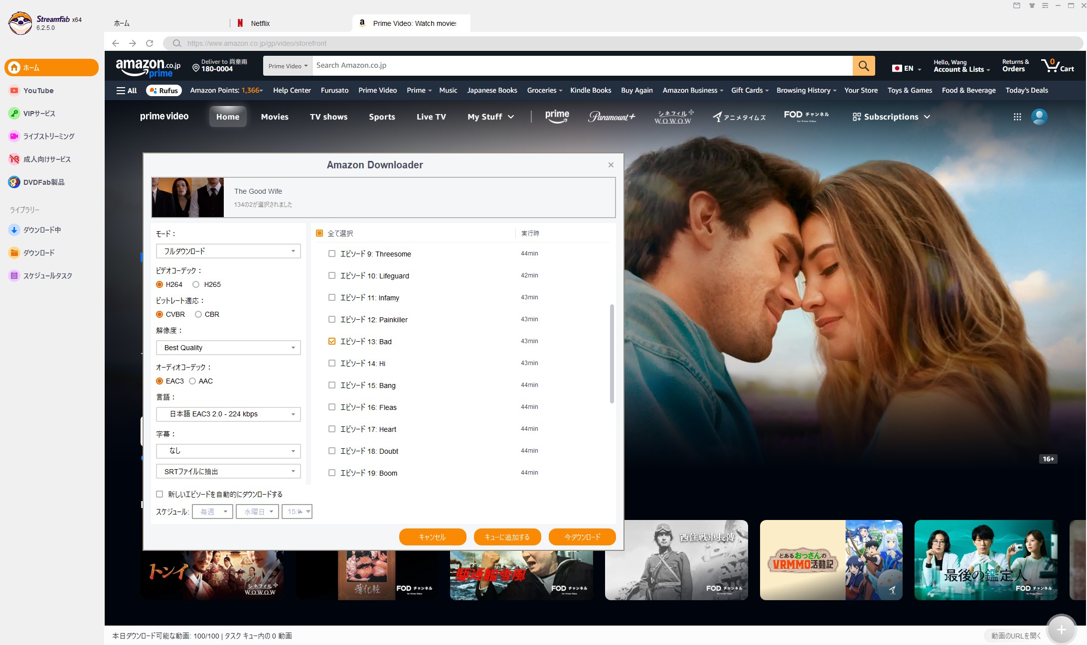This screenshot has height=645, width=1087.
Task: Open the TV shows section
Action: tap(329, 117)
